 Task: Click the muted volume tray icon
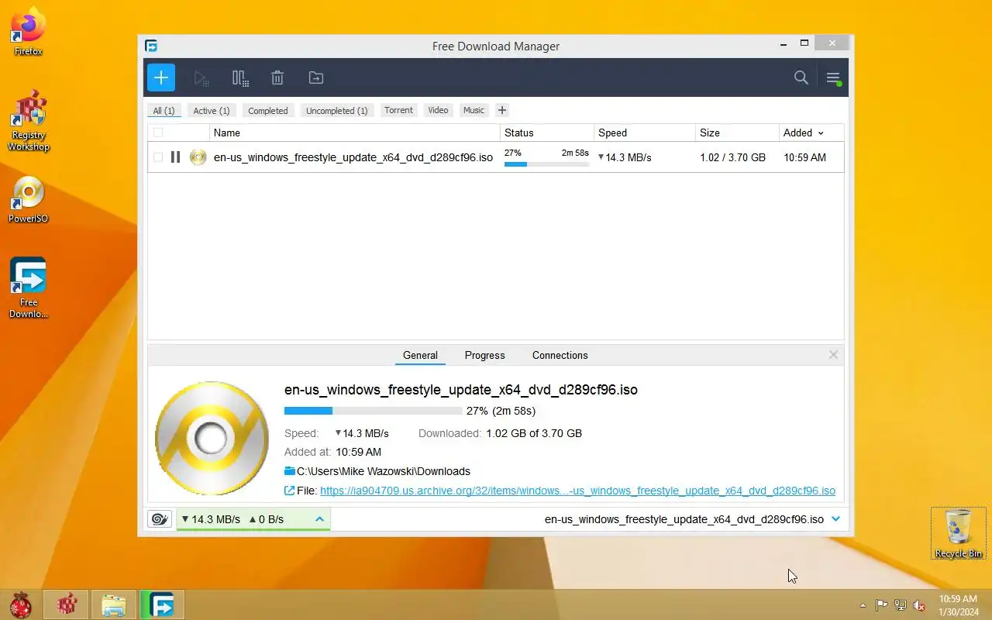919,605
